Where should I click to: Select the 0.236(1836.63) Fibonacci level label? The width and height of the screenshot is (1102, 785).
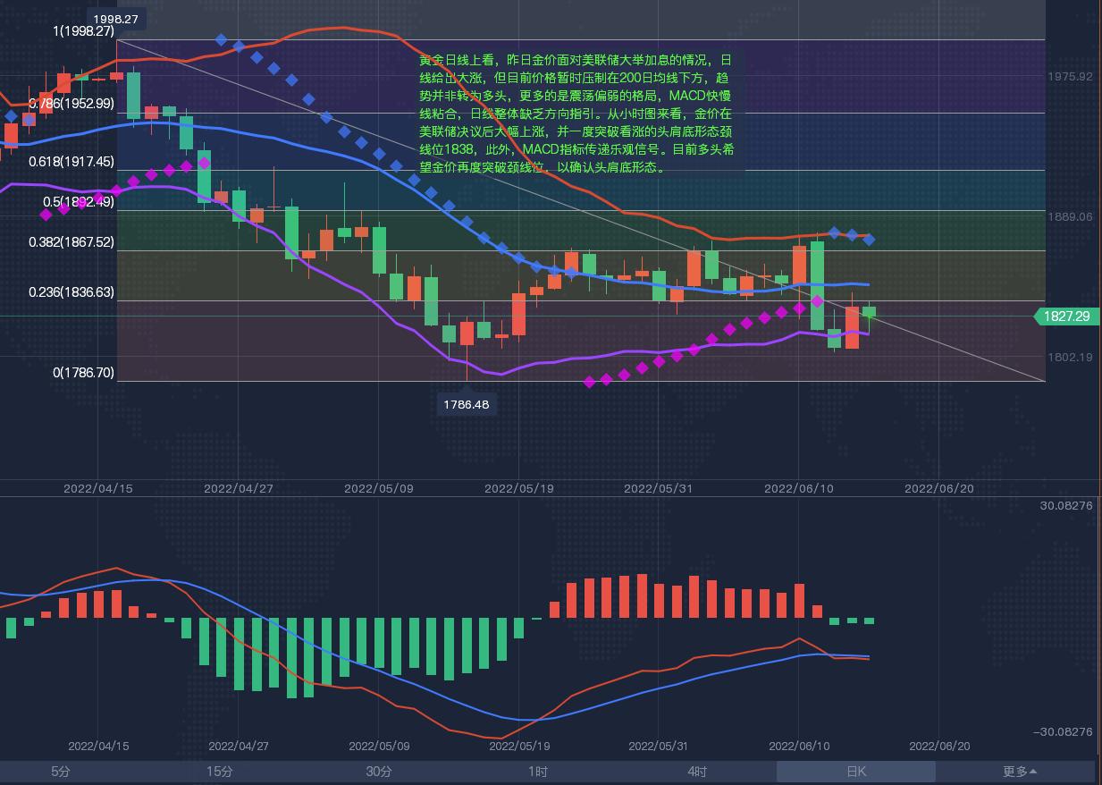[72, 291]
